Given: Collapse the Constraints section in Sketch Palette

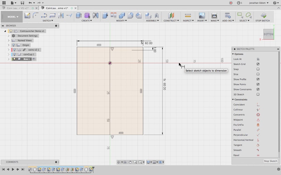Looking at the screenshot, I should coord(233,100).
